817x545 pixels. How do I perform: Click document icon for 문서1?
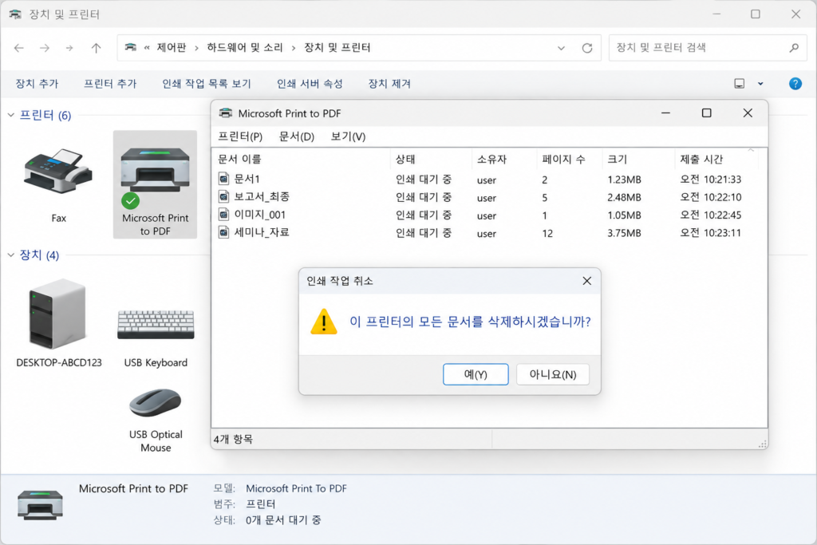(223, 179)
